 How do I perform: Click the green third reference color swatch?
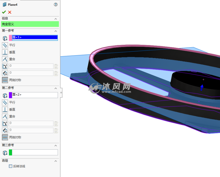coord(10,152)
